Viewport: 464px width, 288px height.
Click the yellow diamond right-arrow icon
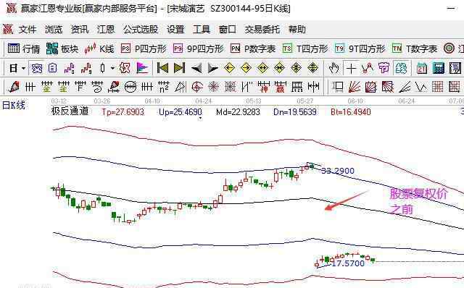click(246, 68)
